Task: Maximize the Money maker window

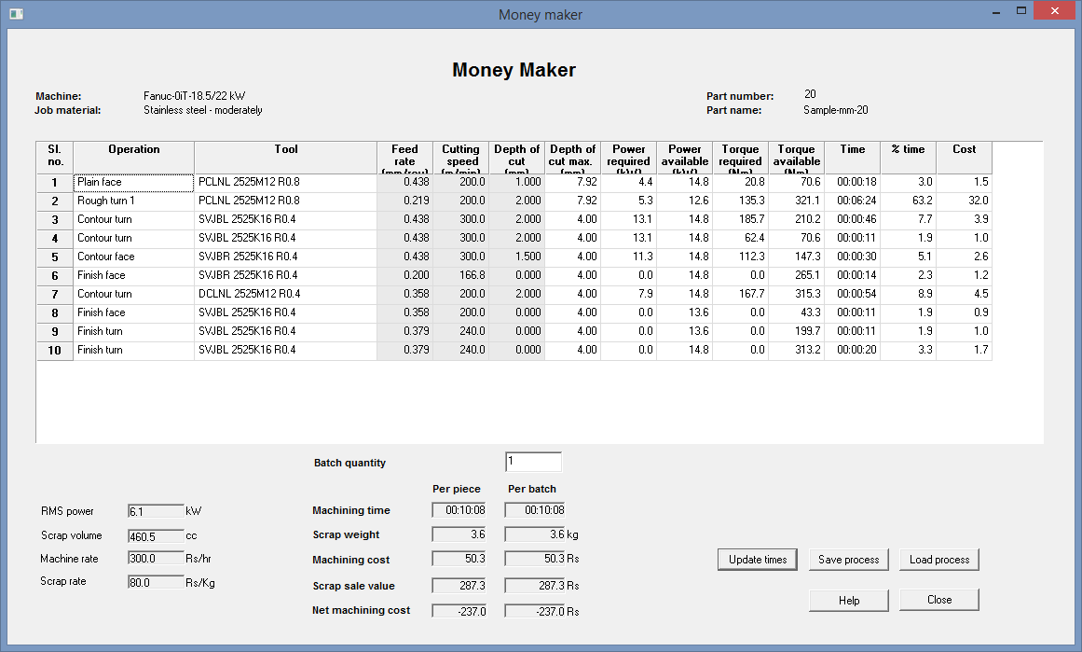Action: (1021, 11)
